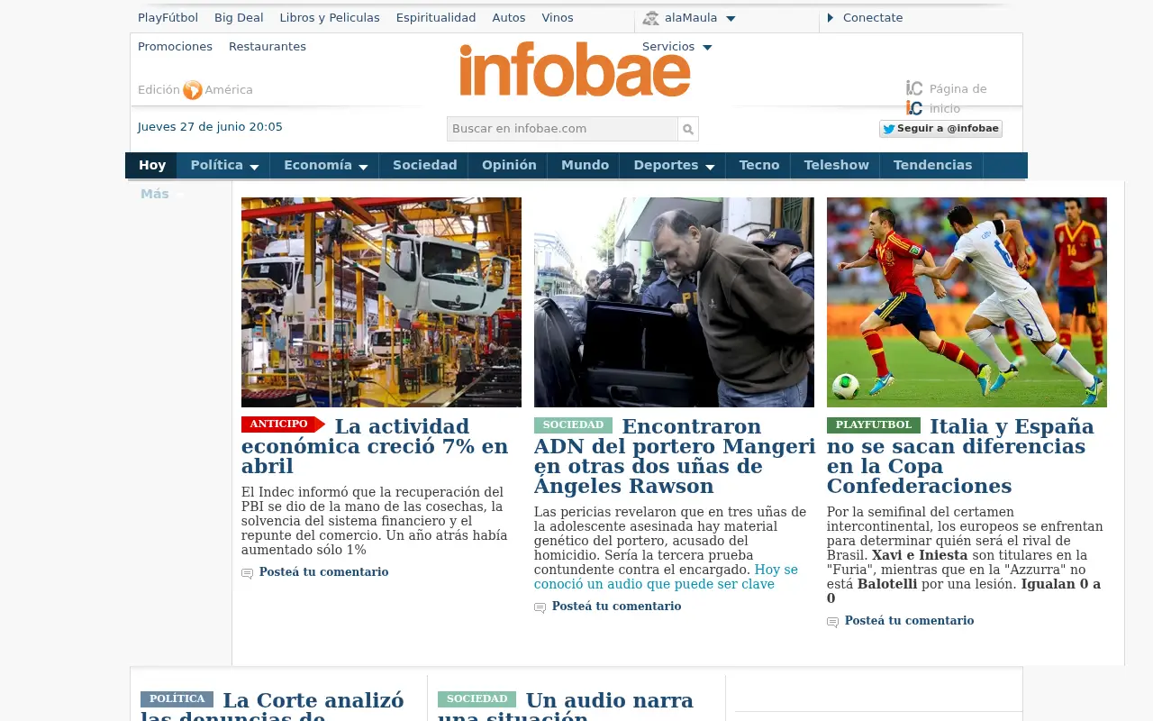Click Seguir a @infobae button
Viewport: 1153px width, 721px height.
940,129
